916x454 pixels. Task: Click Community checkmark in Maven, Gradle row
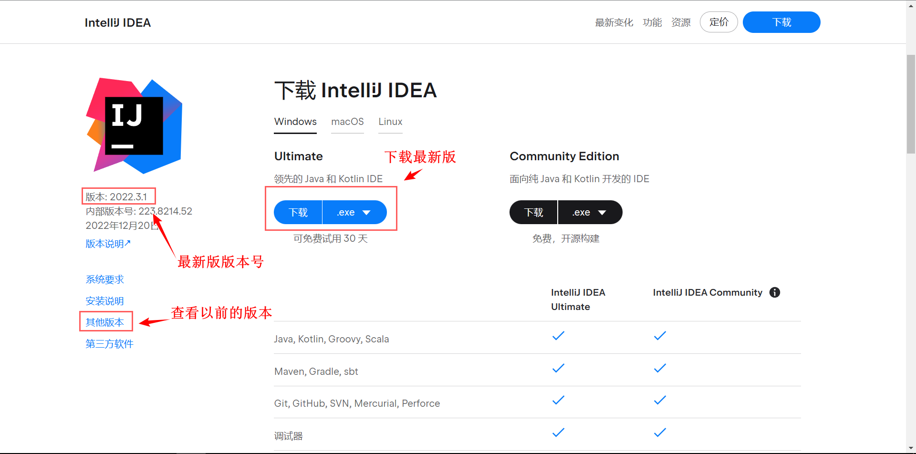pyautogui.click(x=660, y=368)
